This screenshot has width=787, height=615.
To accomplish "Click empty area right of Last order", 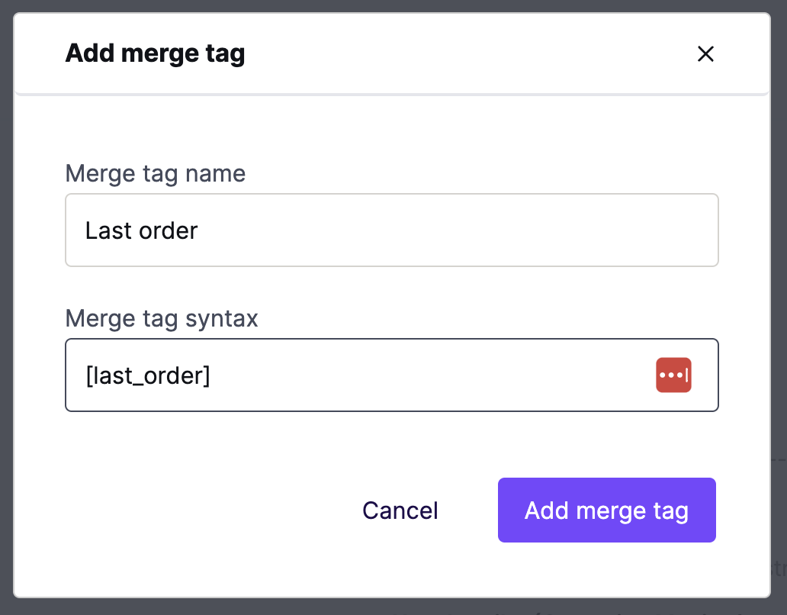I will [451, 230].
